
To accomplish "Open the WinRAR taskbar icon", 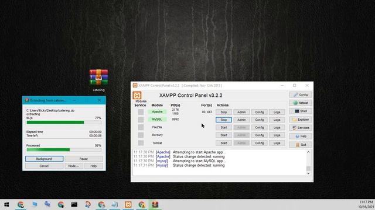I will (x=155, y=205).
